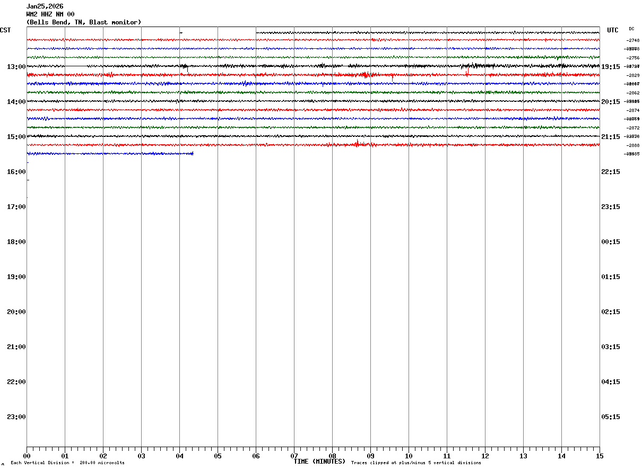642x470 pixels.
Task: Click the 23:15 UTC time label
Action: click(611, 207)
